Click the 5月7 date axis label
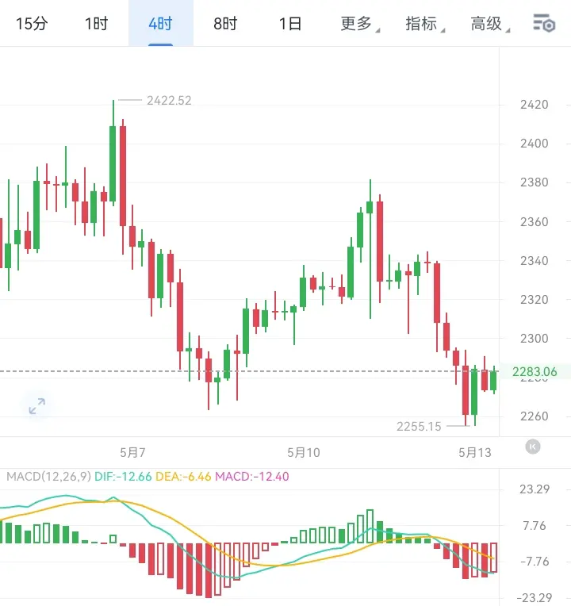 point(132,452)
